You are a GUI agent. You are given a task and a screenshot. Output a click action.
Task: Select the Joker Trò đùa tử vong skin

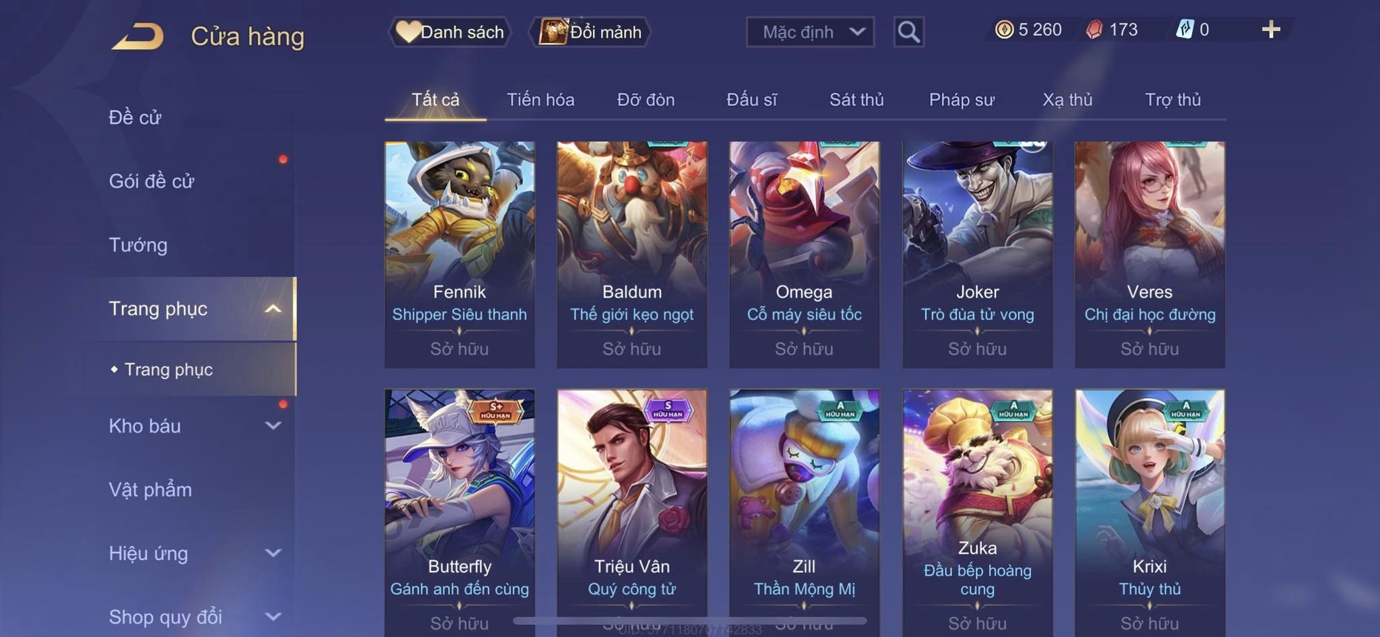[x=977, y=255]
